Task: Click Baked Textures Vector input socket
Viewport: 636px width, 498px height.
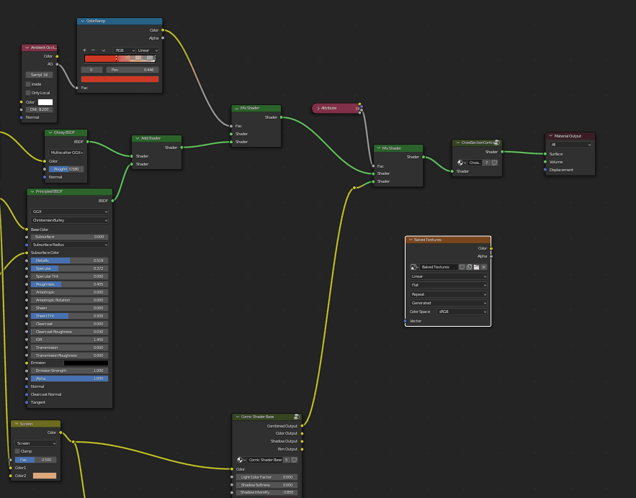Action: click(x=406, y=321)
